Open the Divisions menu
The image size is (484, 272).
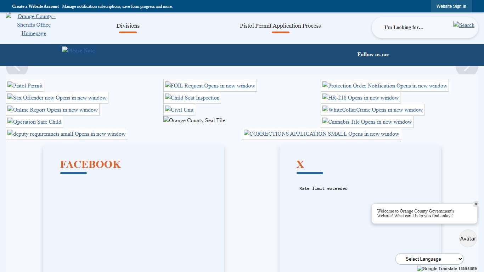(128, 26)
